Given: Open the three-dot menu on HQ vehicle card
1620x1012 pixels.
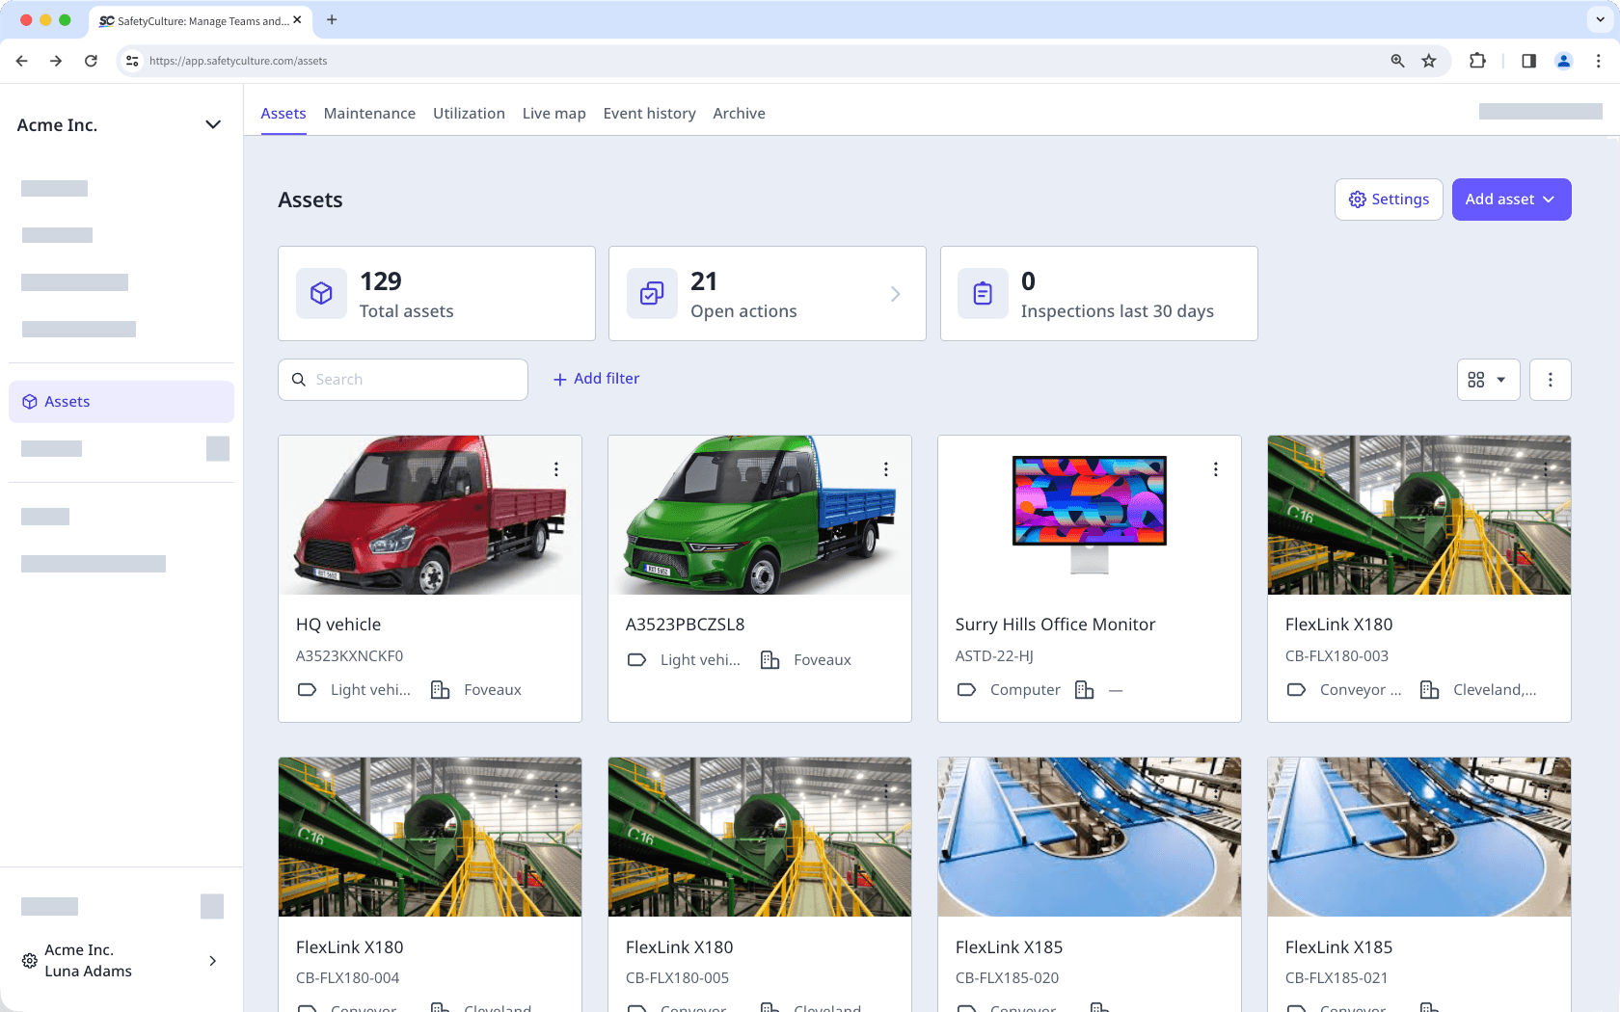Looking at the screenshot, I should [x=556, y=468].
